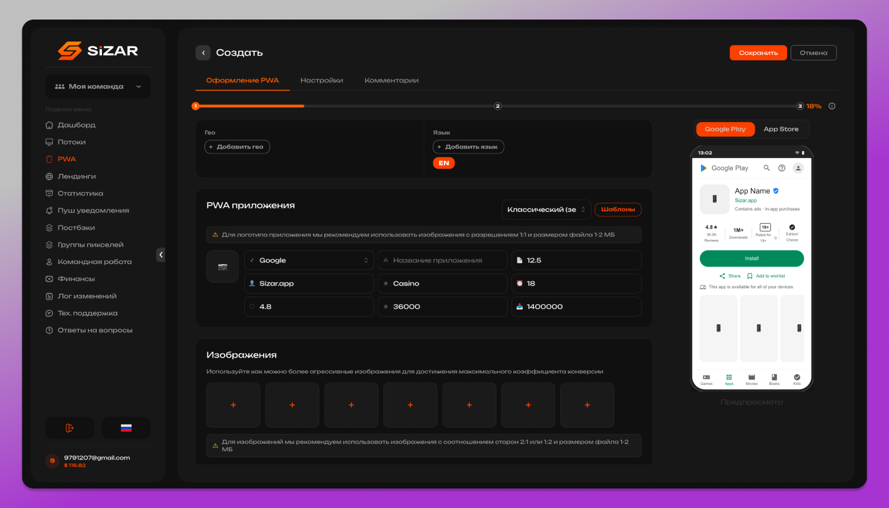Click the age rating field 18
This screenshot has width=889, height=508.
tap(577, 284)
